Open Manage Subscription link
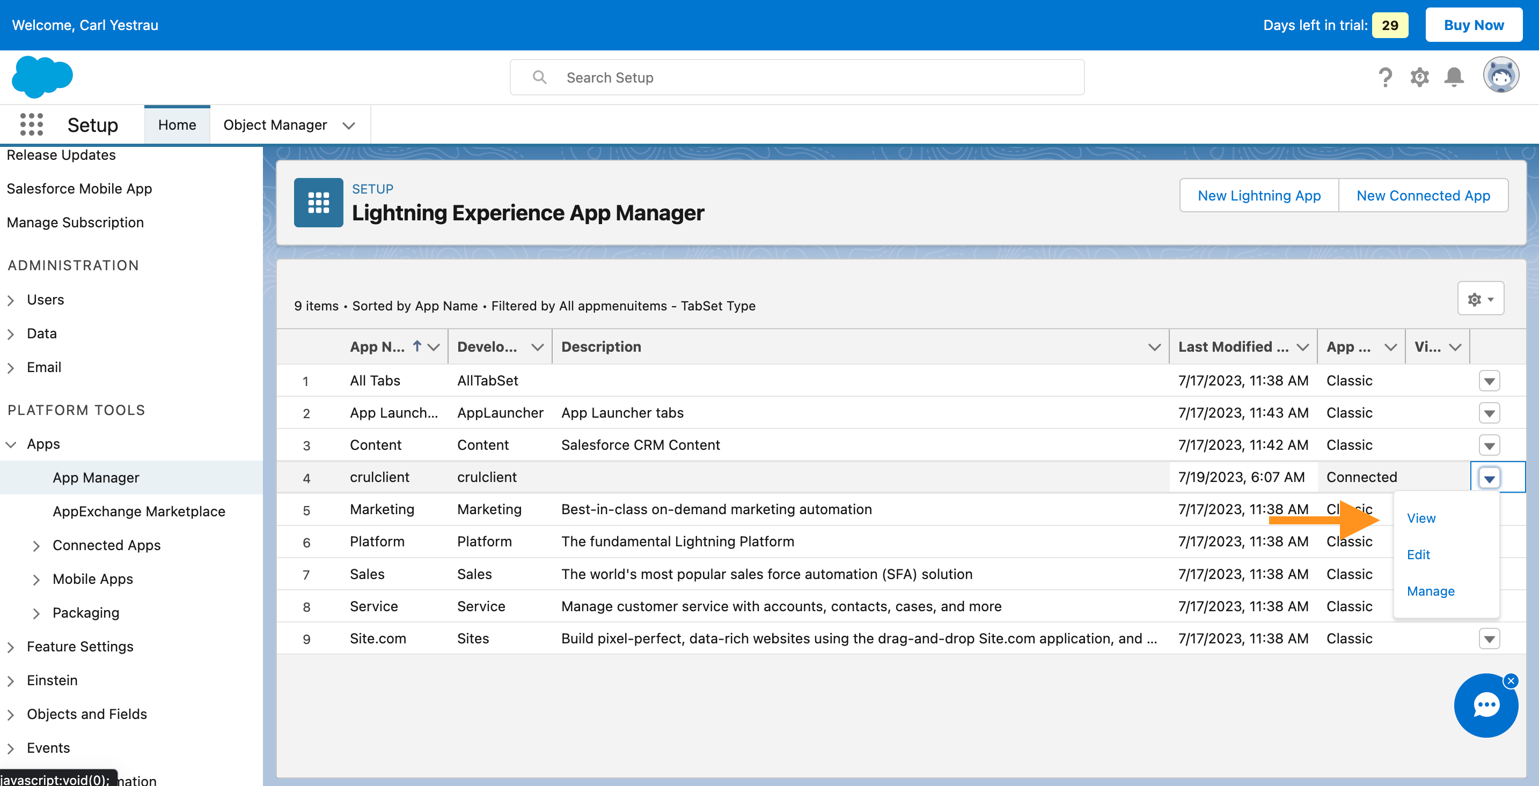The width and height of the screenshot is (1539, 786). point(75,223)
